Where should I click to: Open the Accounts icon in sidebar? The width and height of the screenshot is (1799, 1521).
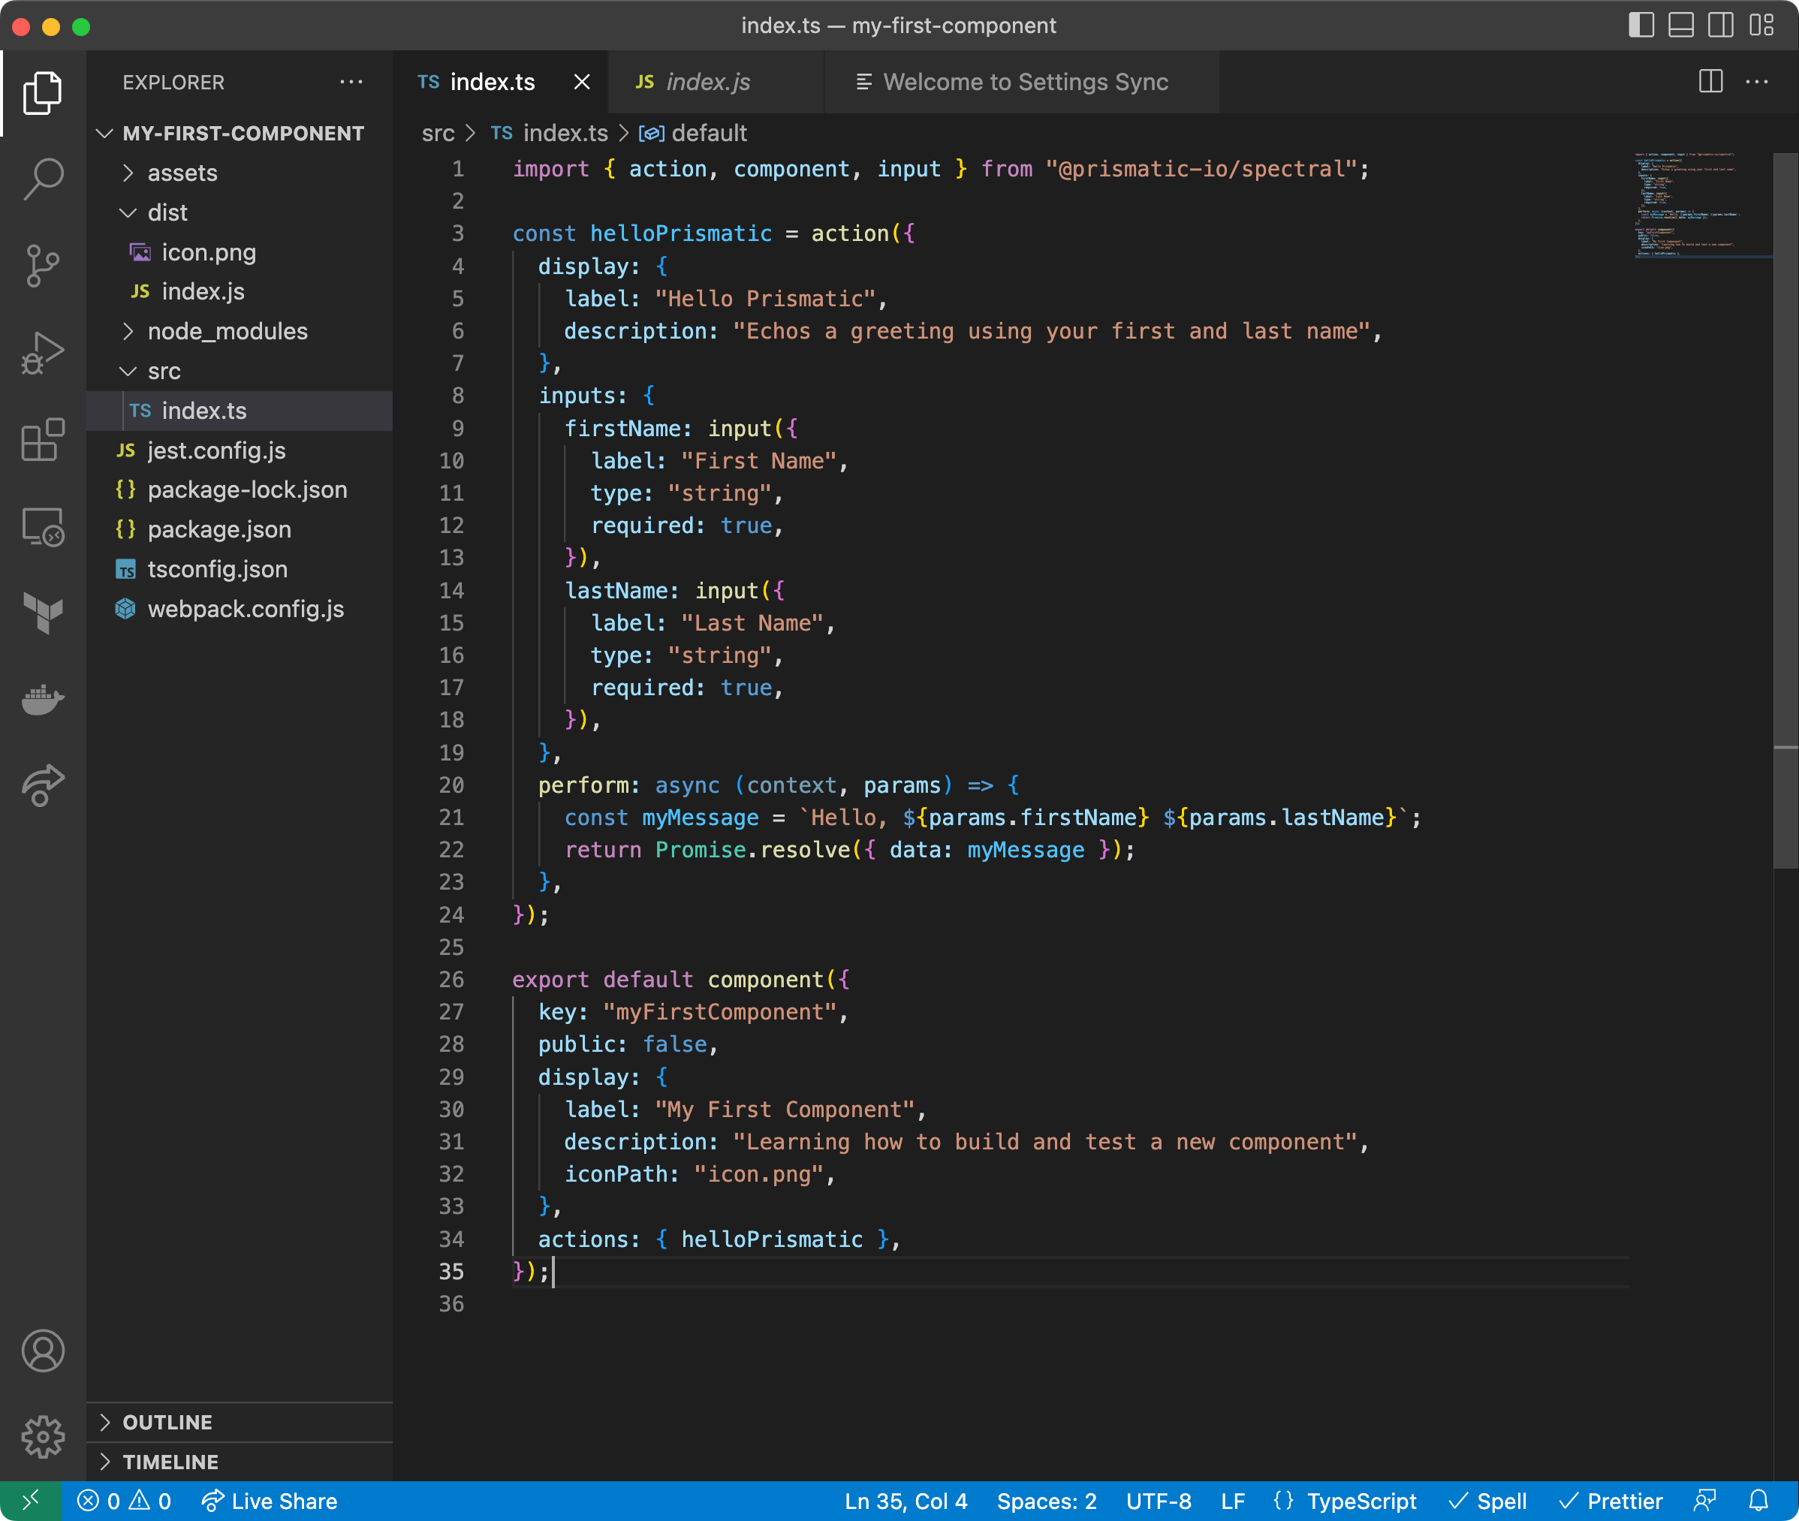pos(42,1351)
